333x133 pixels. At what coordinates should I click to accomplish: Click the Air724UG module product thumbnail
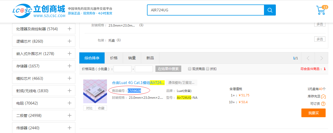pyautogui.click(x=95, y=91)
